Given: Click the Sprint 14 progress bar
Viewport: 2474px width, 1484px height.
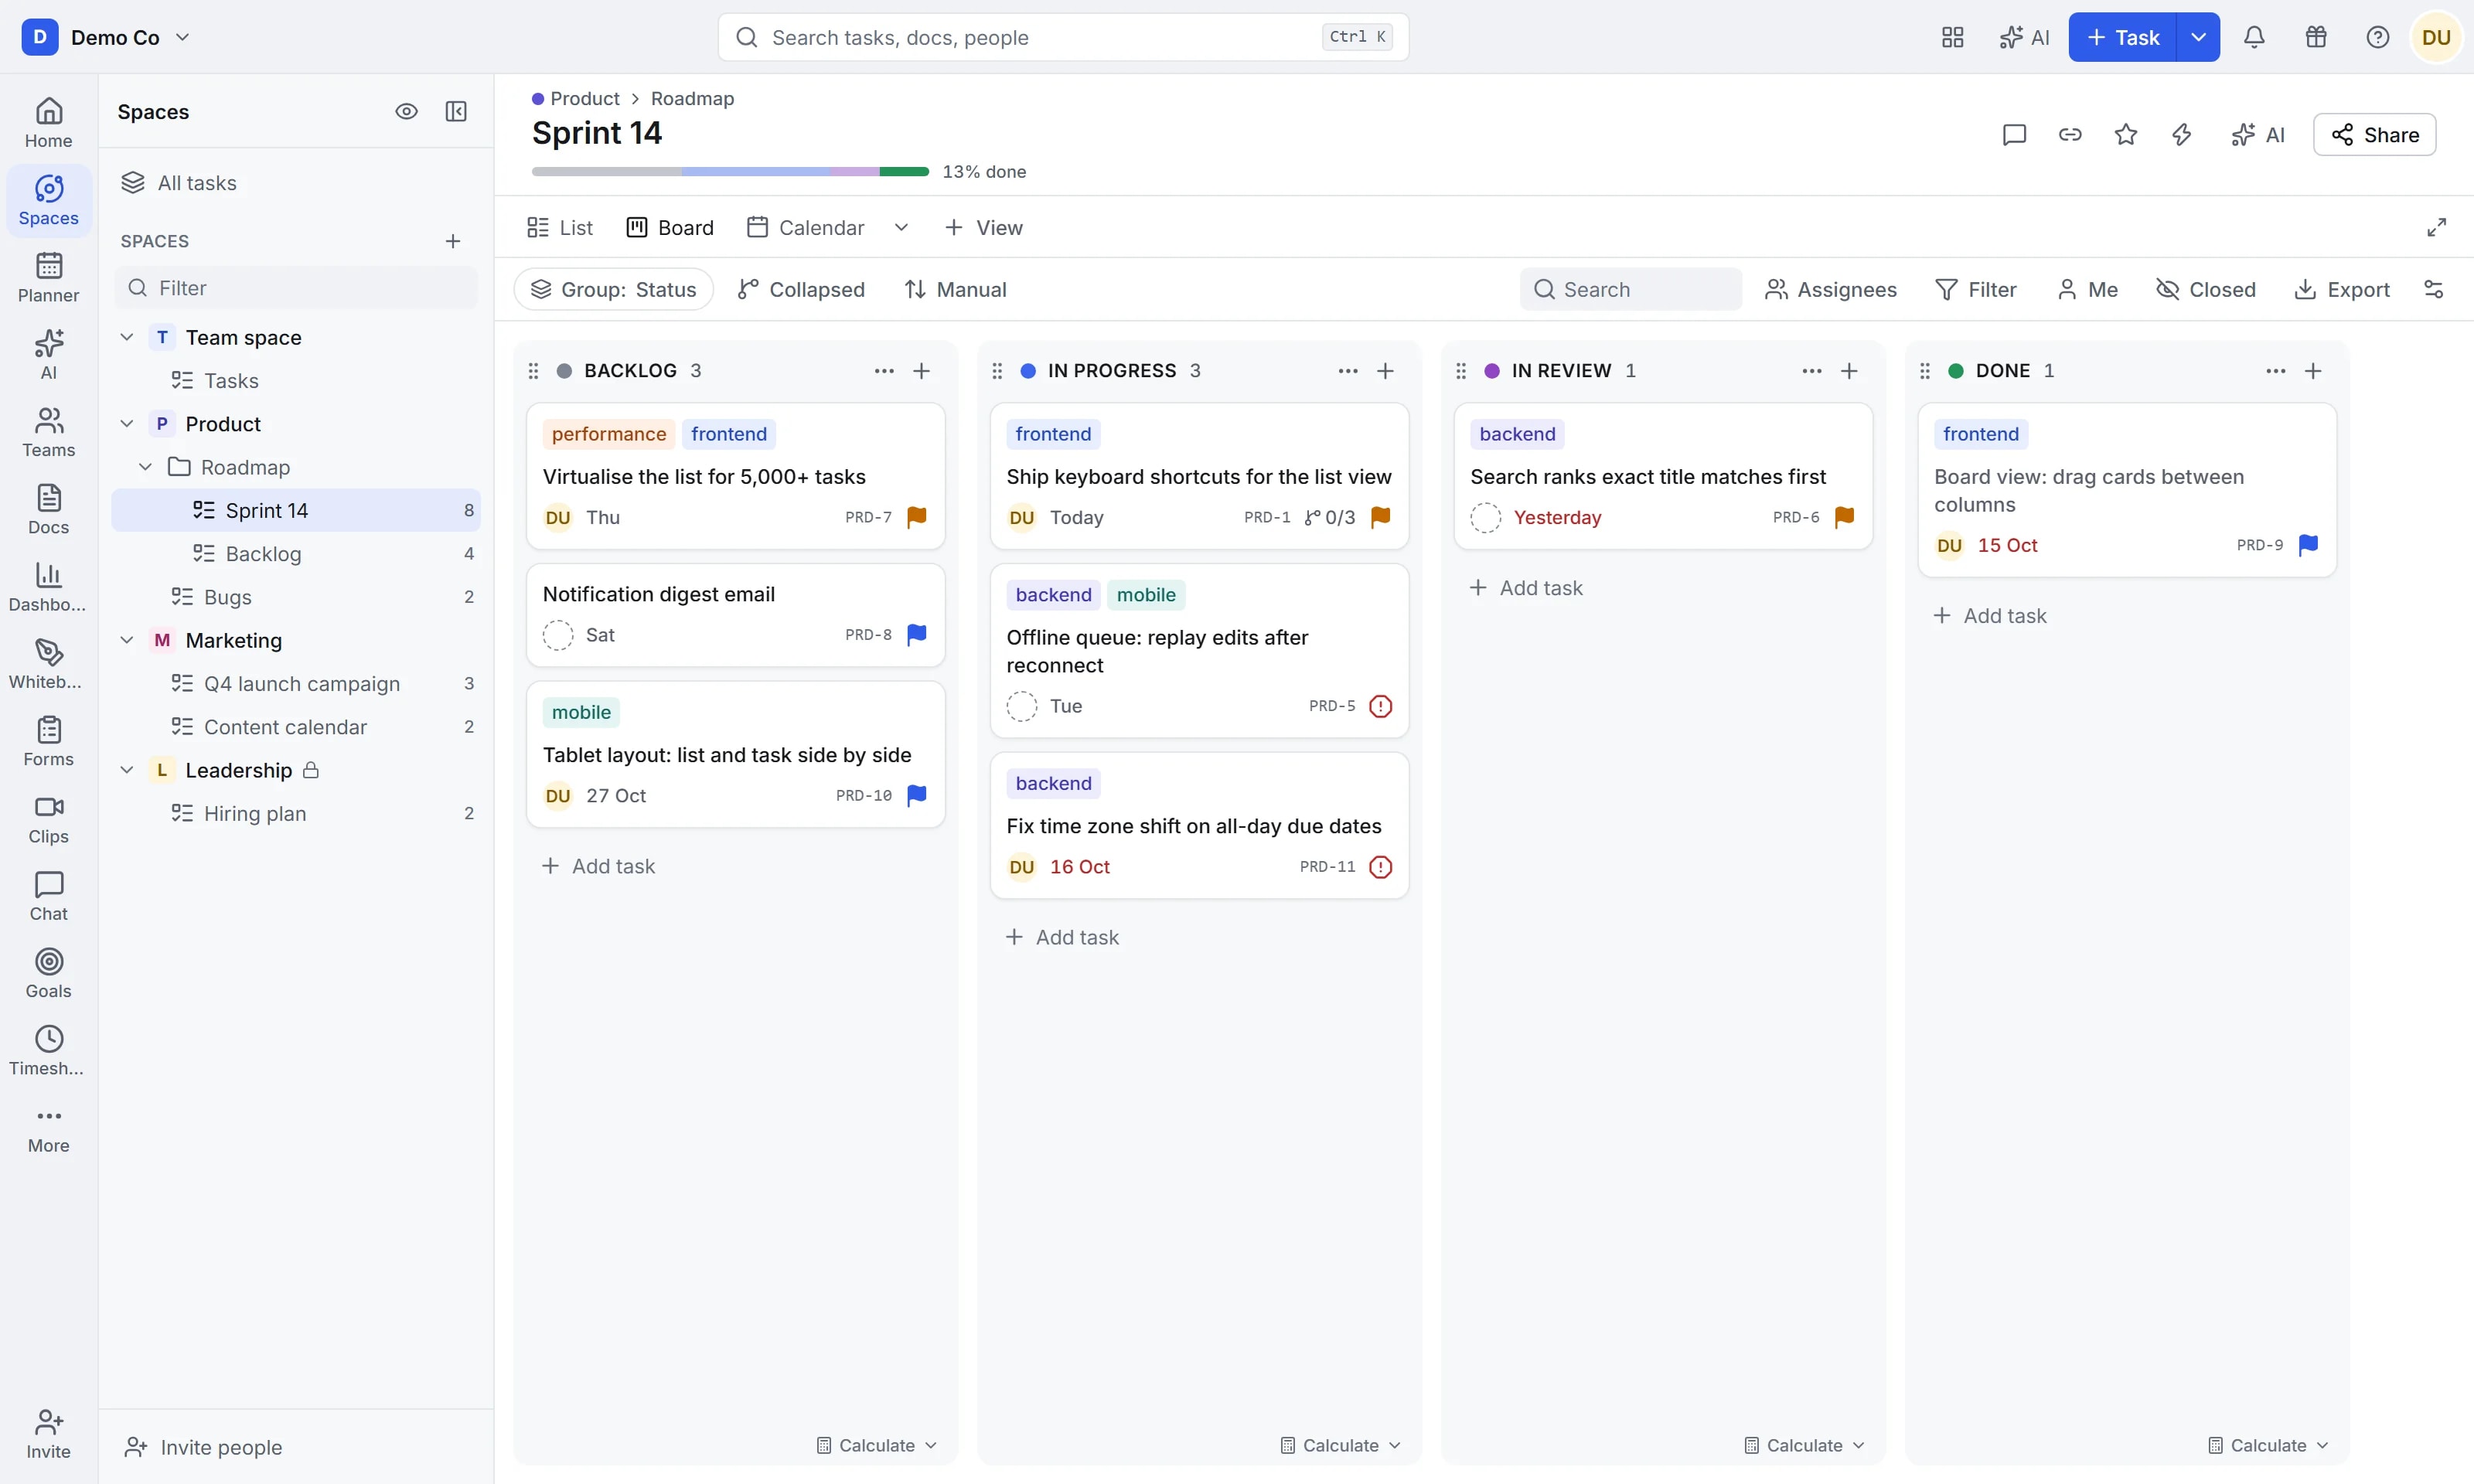Looking at the screenshot, I should 730,171.
